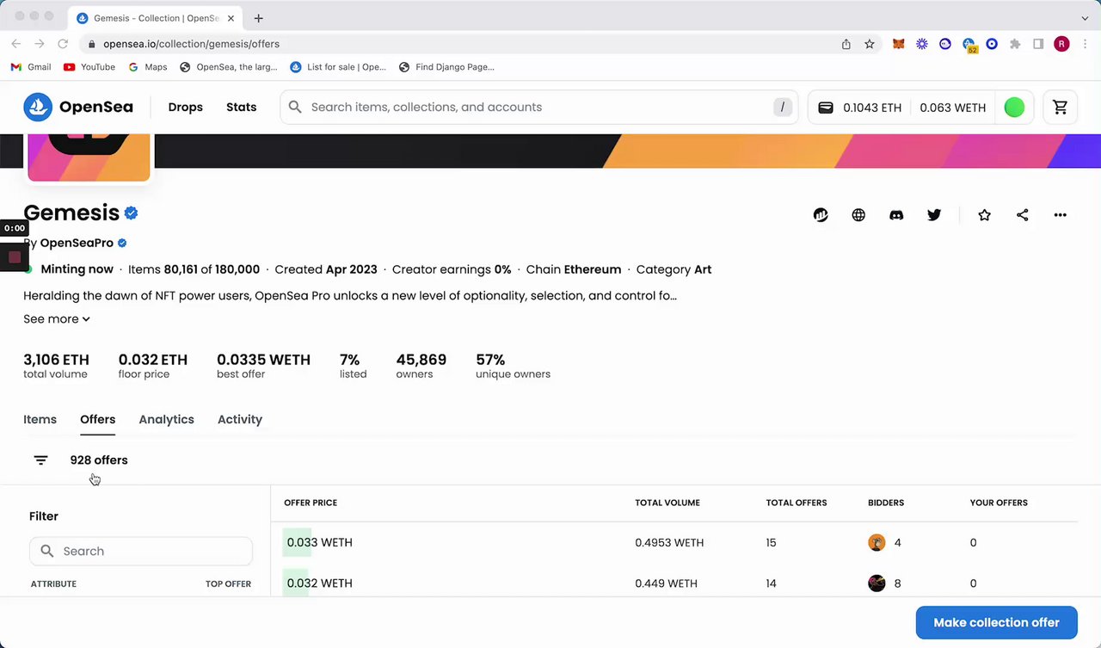Click the OFFER PRICE column header
This screenshot has height=648, width=1101.
coord(311,503)
